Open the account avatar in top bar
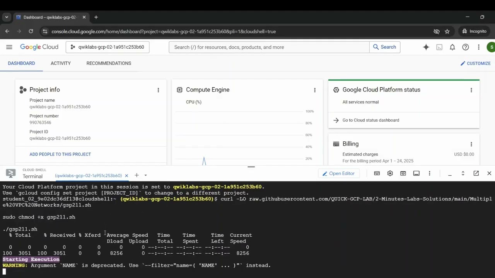The image size is (495, 278). (x=491, y=47)
